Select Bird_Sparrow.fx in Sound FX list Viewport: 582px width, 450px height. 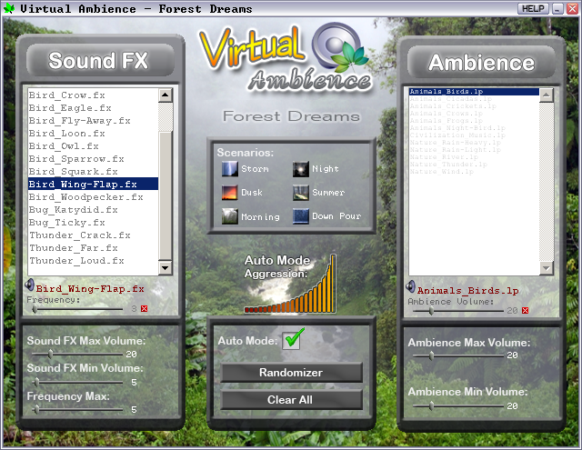(x=93, y=159)
